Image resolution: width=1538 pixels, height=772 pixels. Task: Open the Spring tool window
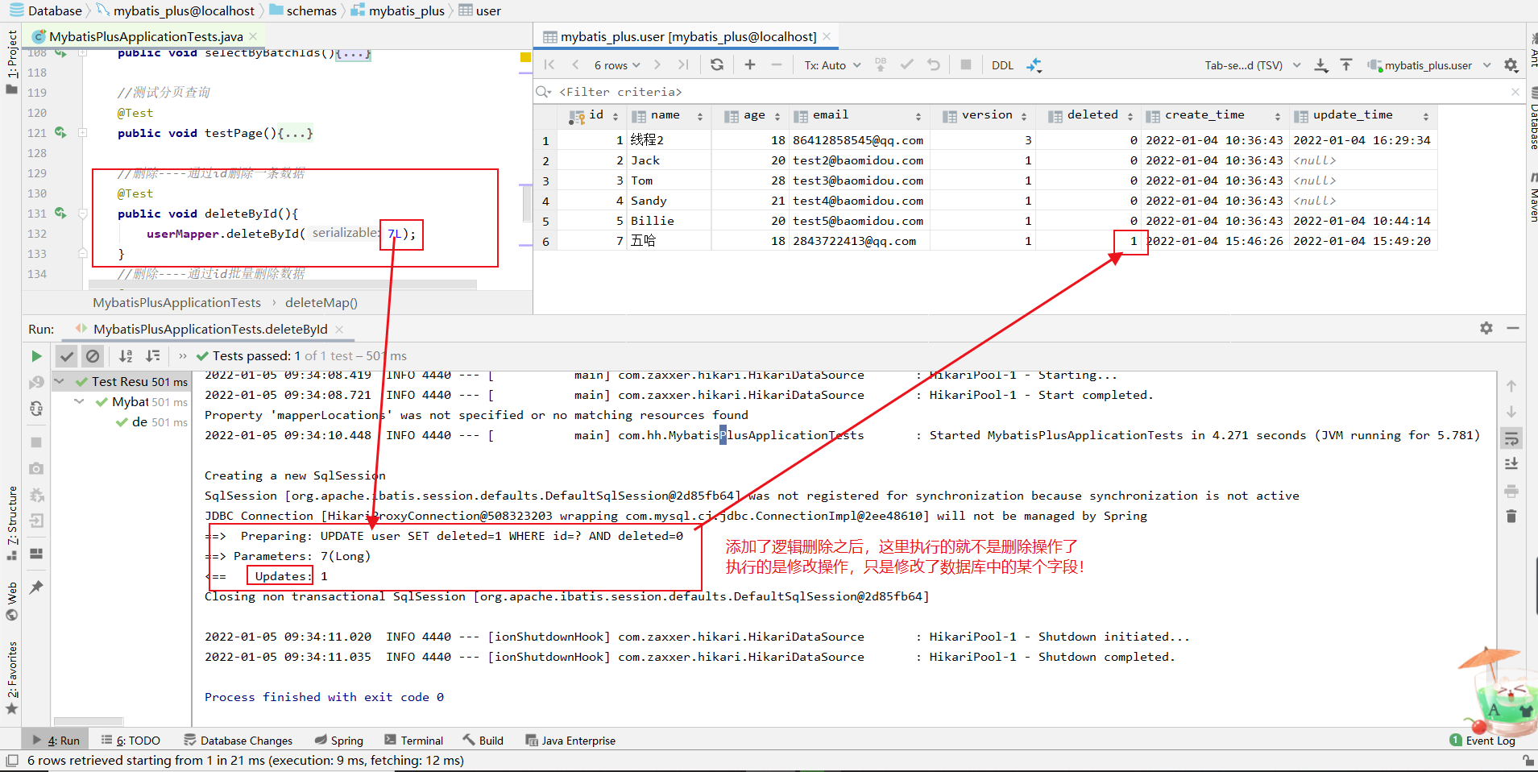click(338, 741)
